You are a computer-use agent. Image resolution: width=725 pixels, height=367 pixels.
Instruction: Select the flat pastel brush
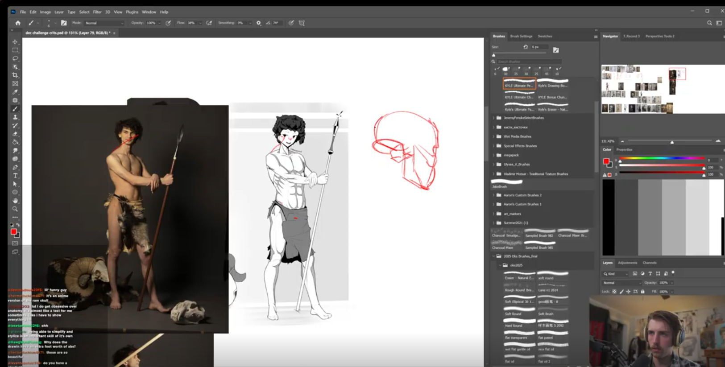click(x=553, y=335)
